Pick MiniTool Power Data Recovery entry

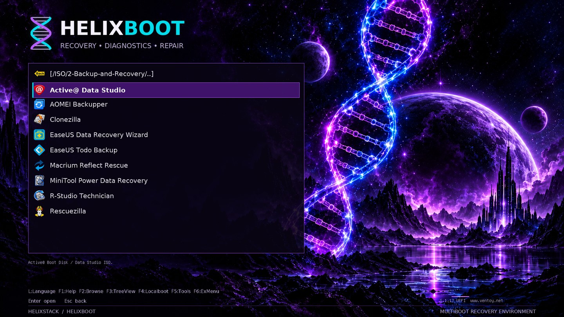coord(166,180)
